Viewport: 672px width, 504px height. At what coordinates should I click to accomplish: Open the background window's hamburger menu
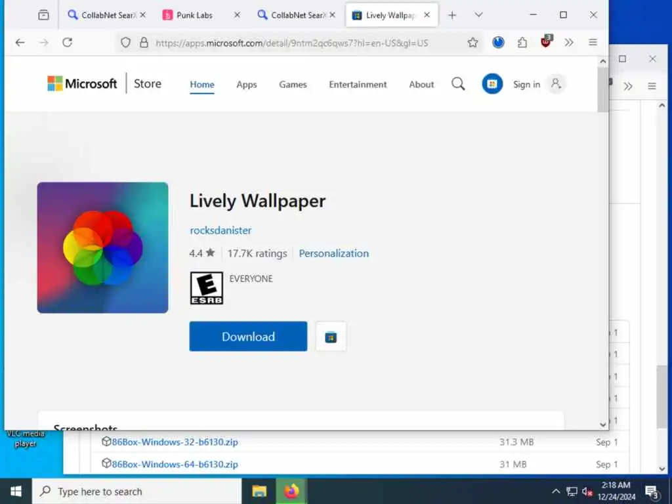coord(652,86)
